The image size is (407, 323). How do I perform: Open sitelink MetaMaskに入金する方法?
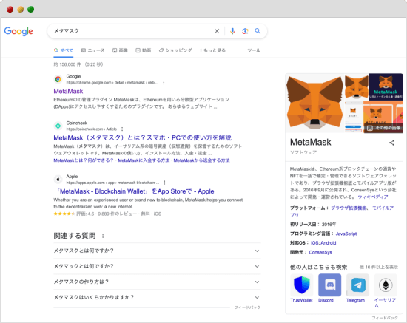pos(144,160)
